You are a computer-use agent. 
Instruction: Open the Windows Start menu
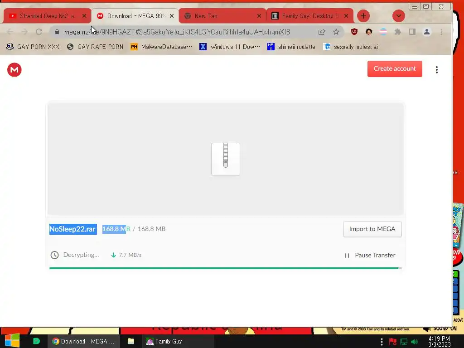click(x=12, y=341)
